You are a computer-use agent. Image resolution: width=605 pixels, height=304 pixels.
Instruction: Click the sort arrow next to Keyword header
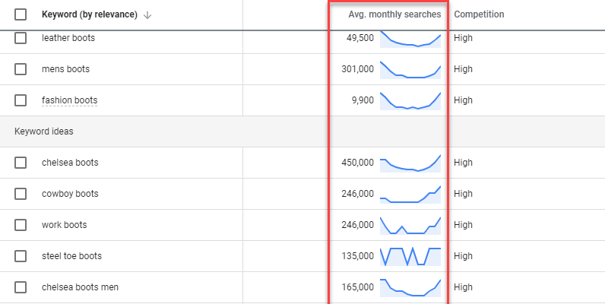[147, 15]
